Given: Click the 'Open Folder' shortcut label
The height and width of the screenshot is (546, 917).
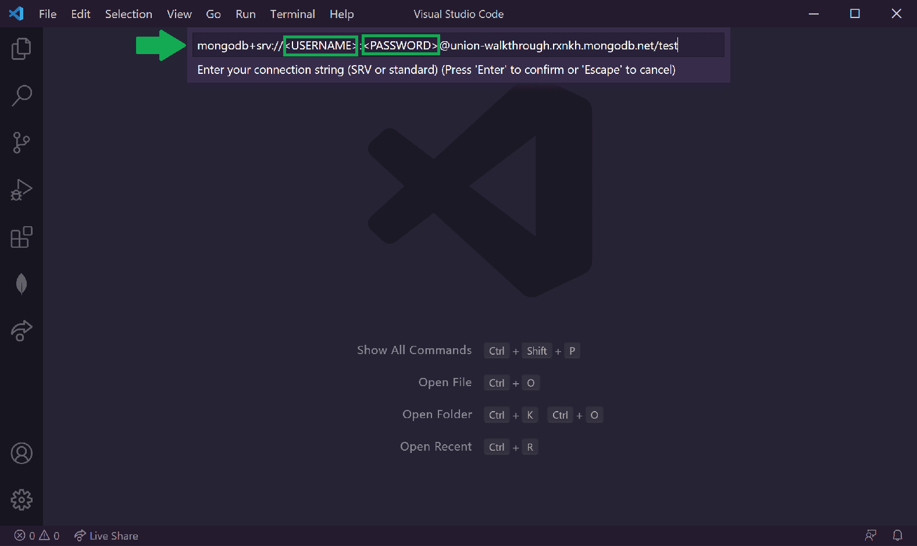Looking at the screenshot, I should (x=437, y=414).
